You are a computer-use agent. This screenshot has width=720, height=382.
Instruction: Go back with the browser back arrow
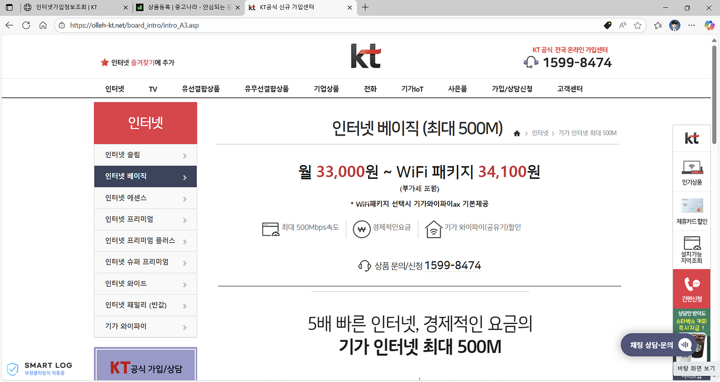(9, 25)
